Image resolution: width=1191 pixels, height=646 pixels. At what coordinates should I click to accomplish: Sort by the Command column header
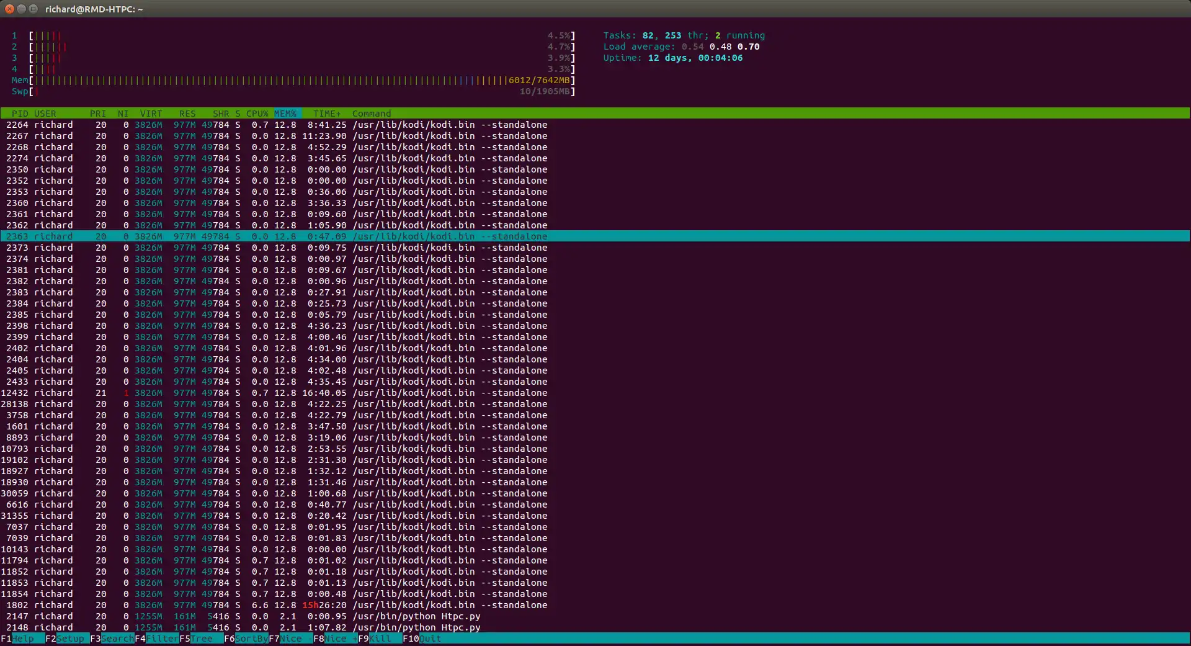tap(371, 114)
